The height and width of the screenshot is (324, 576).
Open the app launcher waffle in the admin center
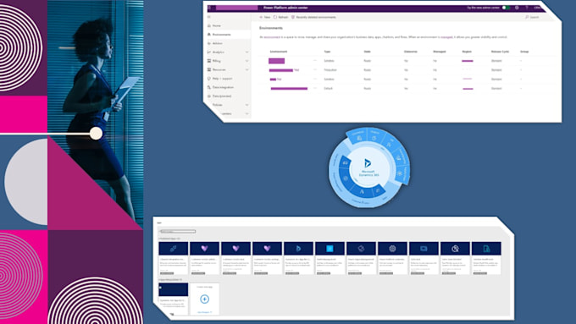[x=209, y=8]
